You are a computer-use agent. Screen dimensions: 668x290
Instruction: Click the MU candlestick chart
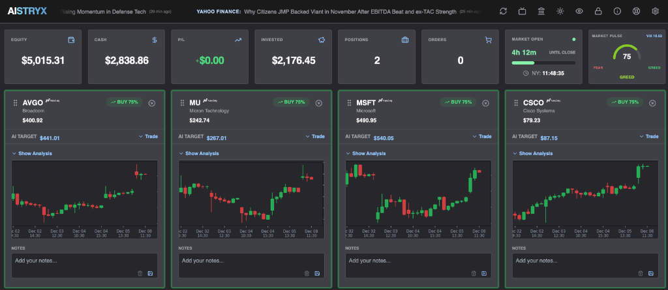click(251, 199)
